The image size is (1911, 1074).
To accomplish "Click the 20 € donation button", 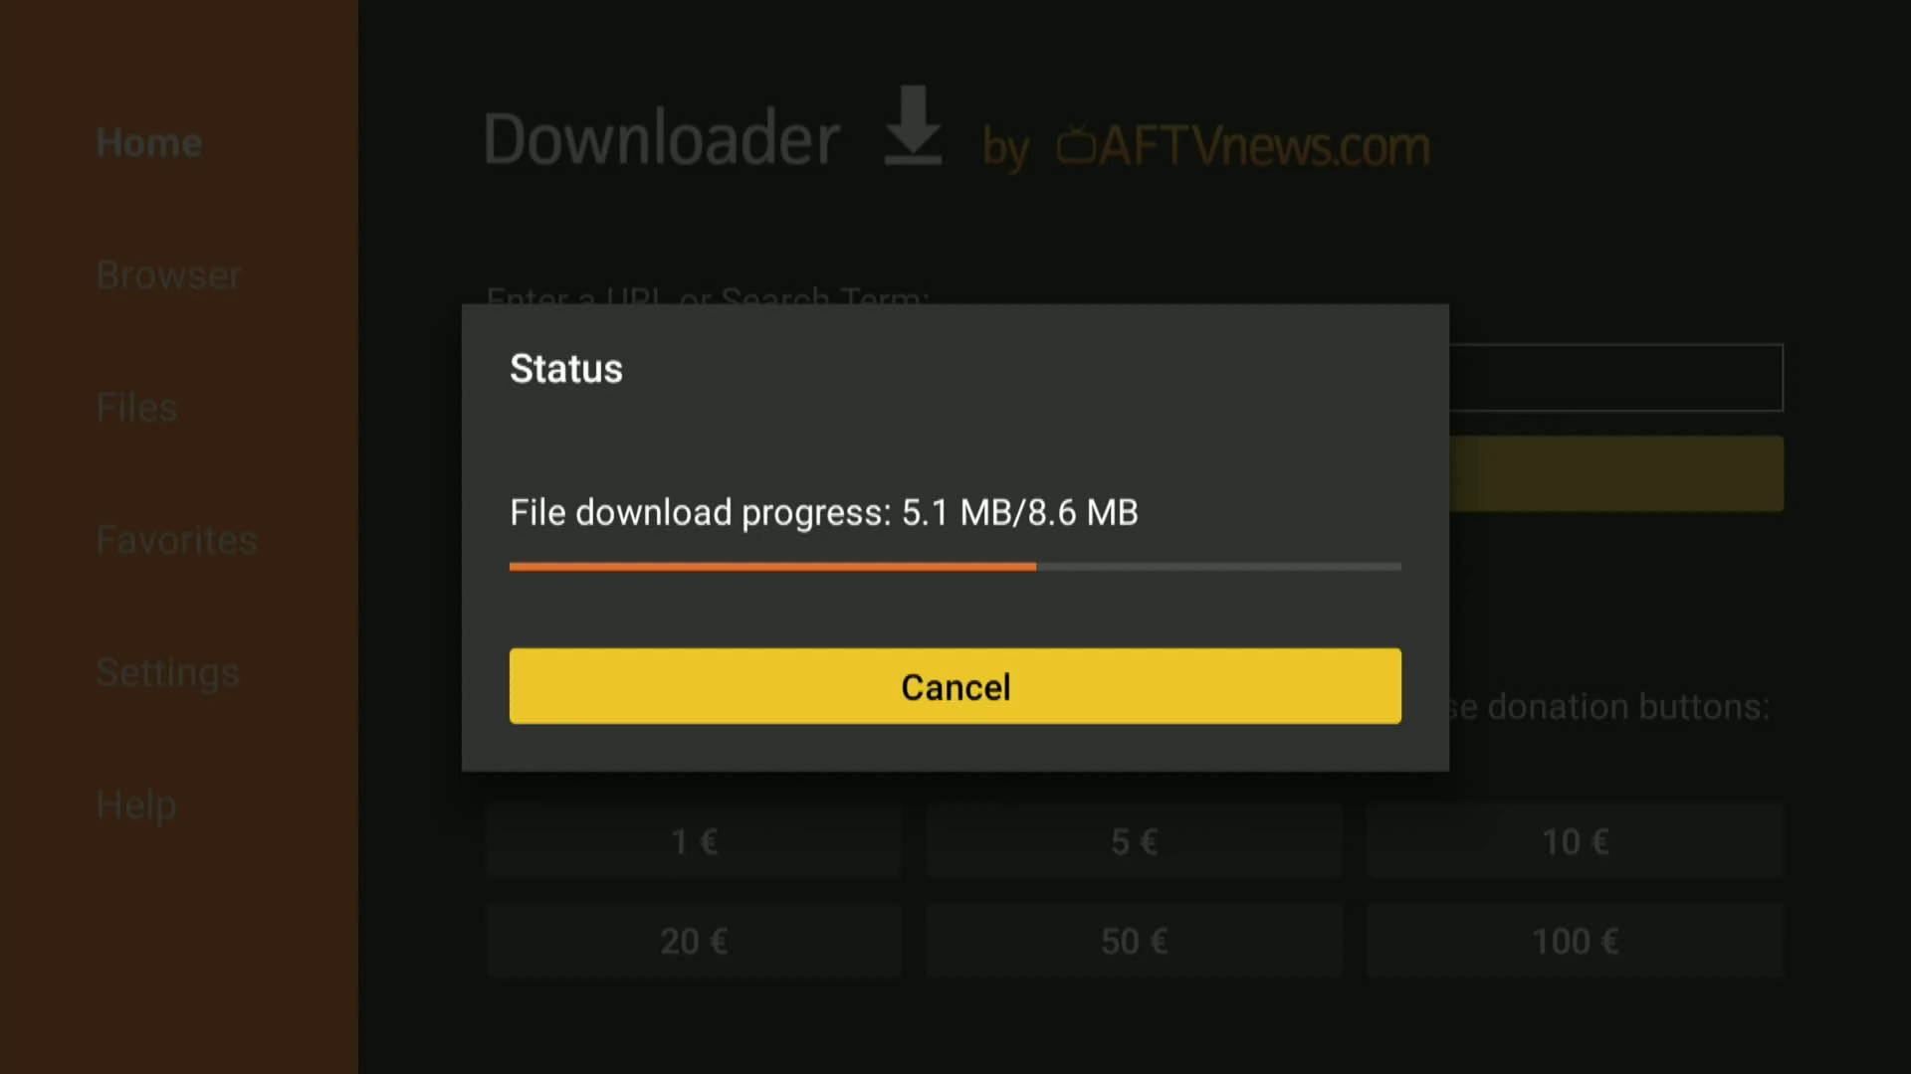I will coord(694,941).
